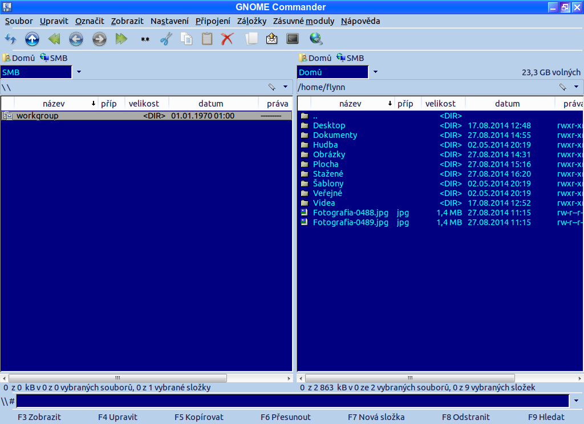The image size is (584, 424).
Task: Expand the right panel Domů connection dropdown
Action: (375, 72)
